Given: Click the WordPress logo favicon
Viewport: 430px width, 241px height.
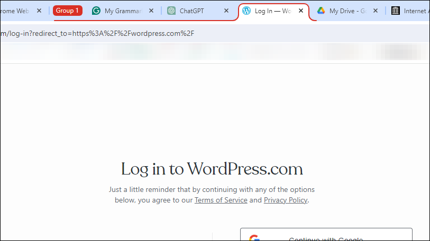Looking at the screenshot, I should 246,11.
